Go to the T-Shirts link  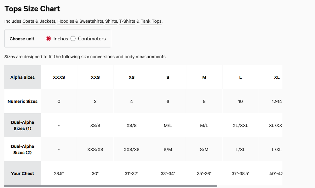(x=127, y=21)
